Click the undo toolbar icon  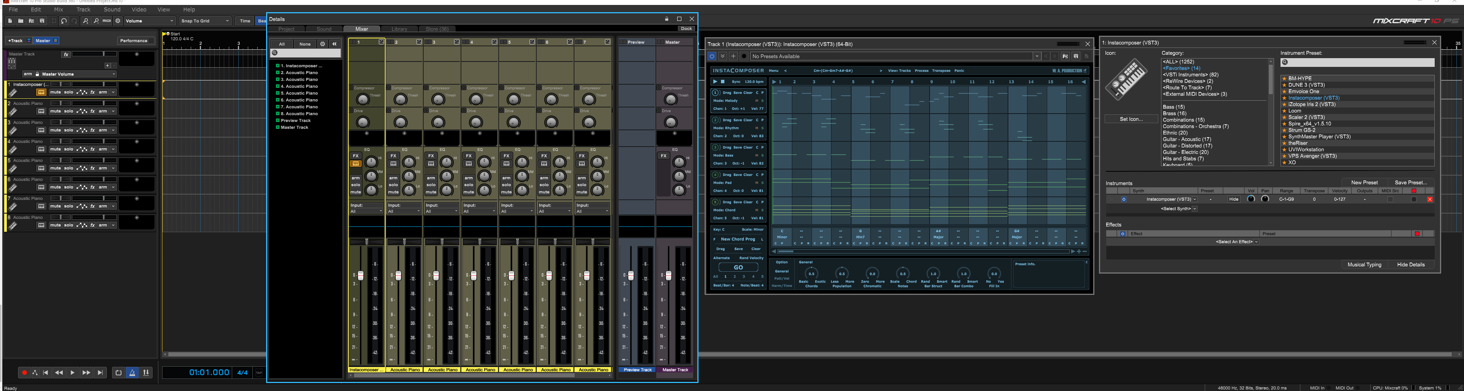64,21
